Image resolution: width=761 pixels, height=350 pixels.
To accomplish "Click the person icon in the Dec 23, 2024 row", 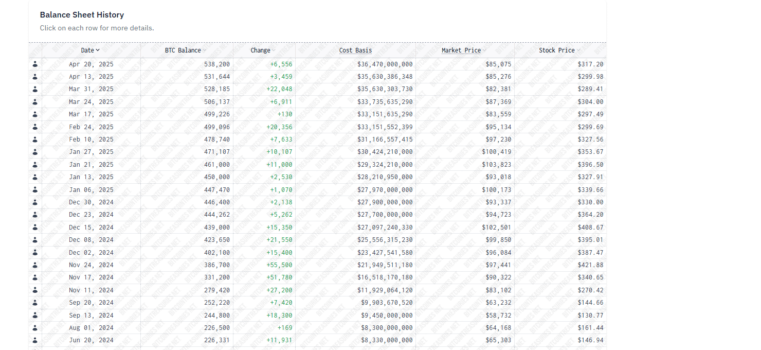I will click(x=35, y=215).
